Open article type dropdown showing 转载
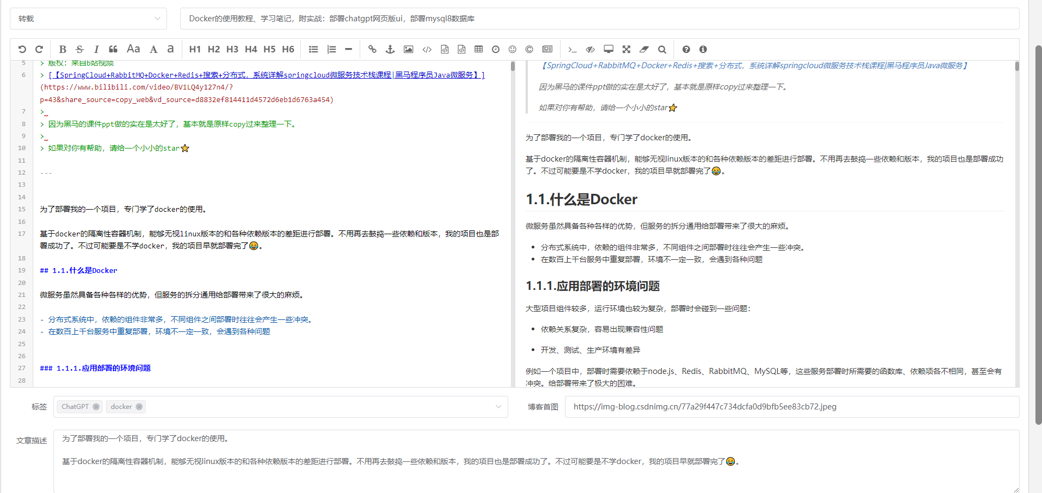The height and width of the screenshot is (493, 1042). (x=88, y=19)
